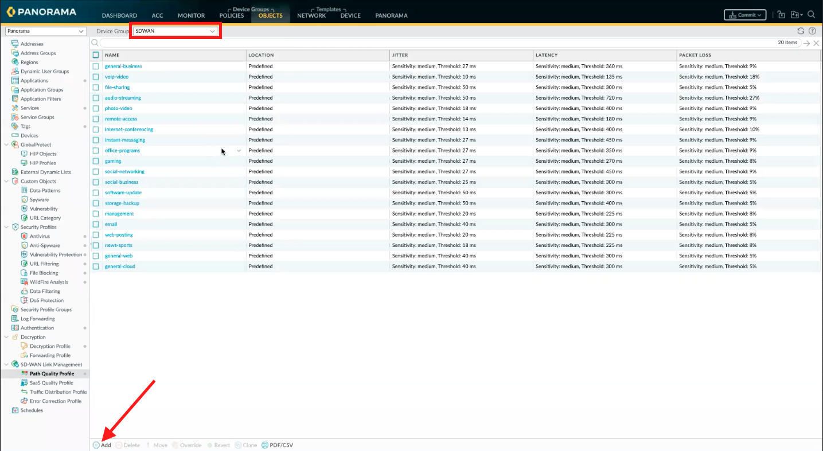Image resolution: width=823 pixels, height=451 pixels.
Task: Click the HIP Objects icon
Action: 25,154
